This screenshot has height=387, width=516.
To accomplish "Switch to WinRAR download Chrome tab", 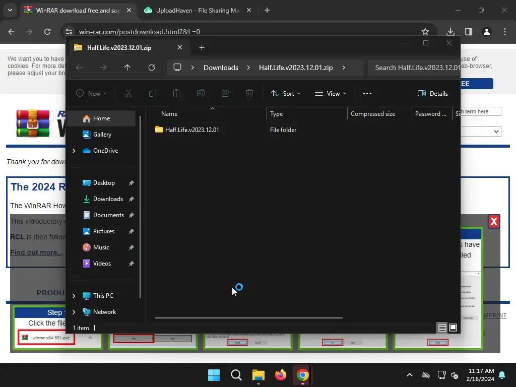I will (x=78, y=10).
